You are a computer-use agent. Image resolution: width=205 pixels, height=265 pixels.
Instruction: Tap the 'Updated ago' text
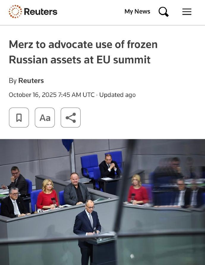pyautogui.click(x=117, y=95)
